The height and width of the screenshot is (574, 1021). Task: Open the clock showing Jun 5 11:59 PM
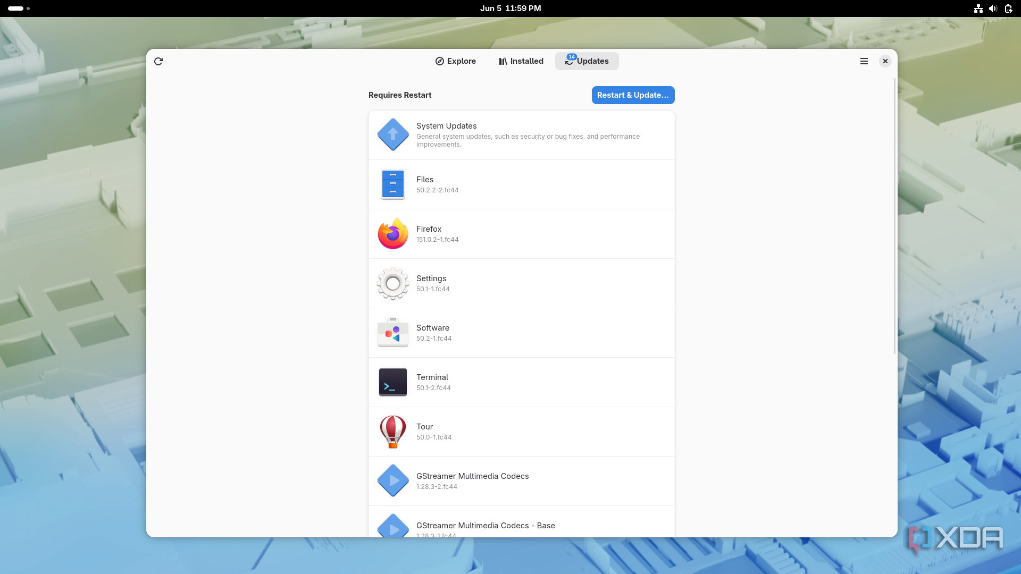click(510, 9)
